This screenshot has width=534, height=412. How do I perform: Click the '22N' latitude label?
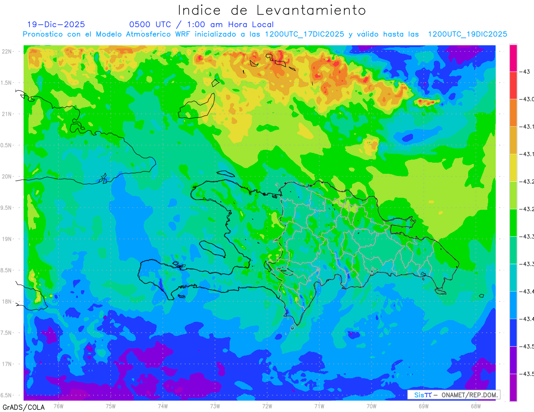7,52
